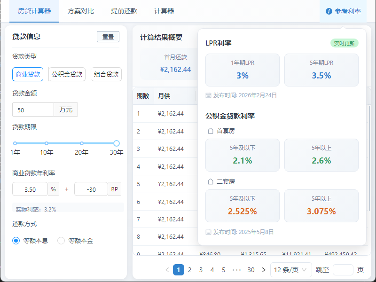Switch to the 提前还款 tab
376x282 pixels.
coord(124,11)
